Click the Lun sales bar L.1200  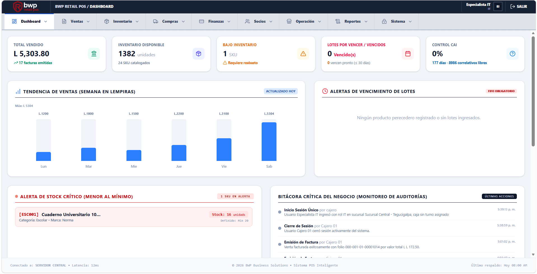click(43, 156)
